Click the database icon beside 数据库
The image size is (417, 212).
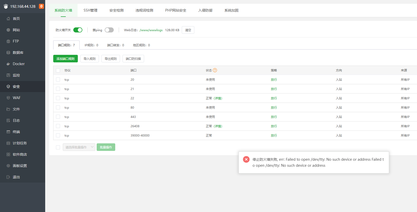(x=8, y=53)
